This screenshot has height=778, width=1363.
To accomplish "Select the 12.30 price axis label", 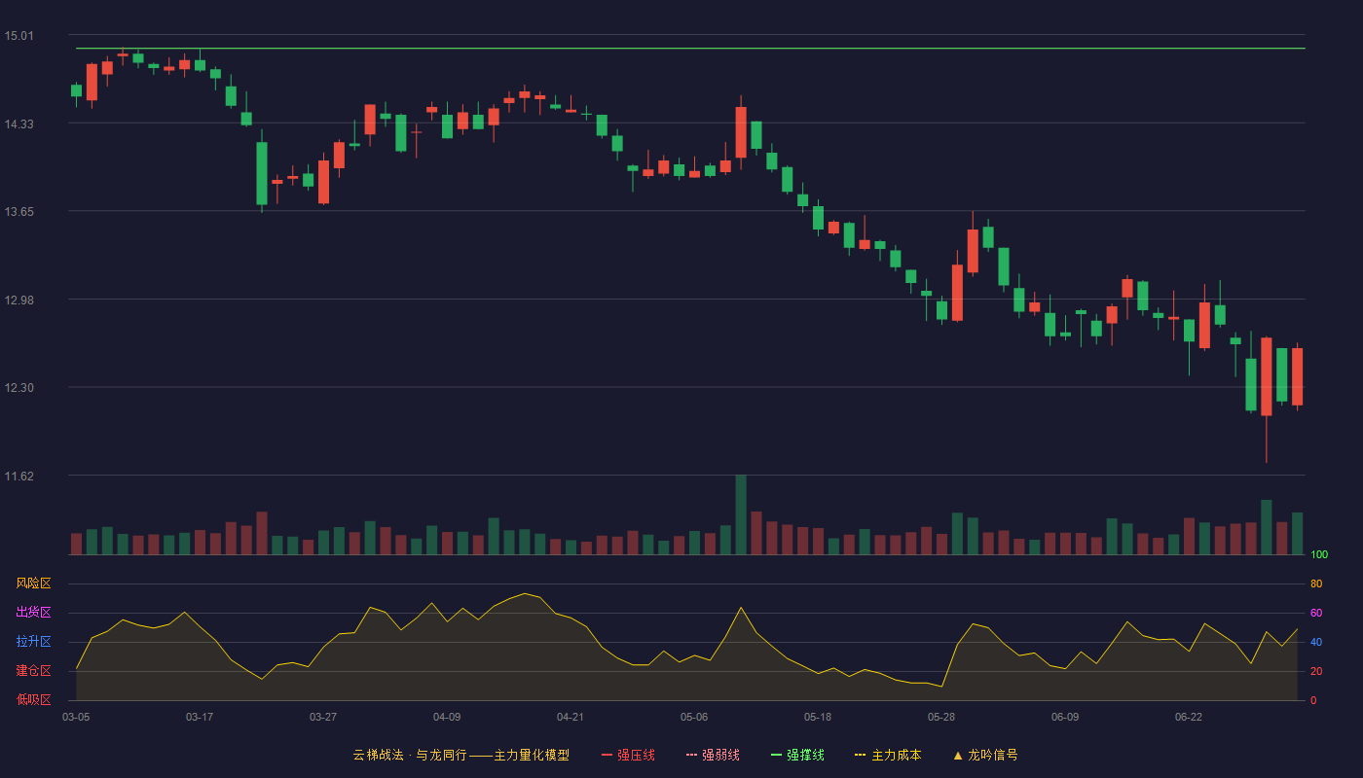I will point(19,388).
